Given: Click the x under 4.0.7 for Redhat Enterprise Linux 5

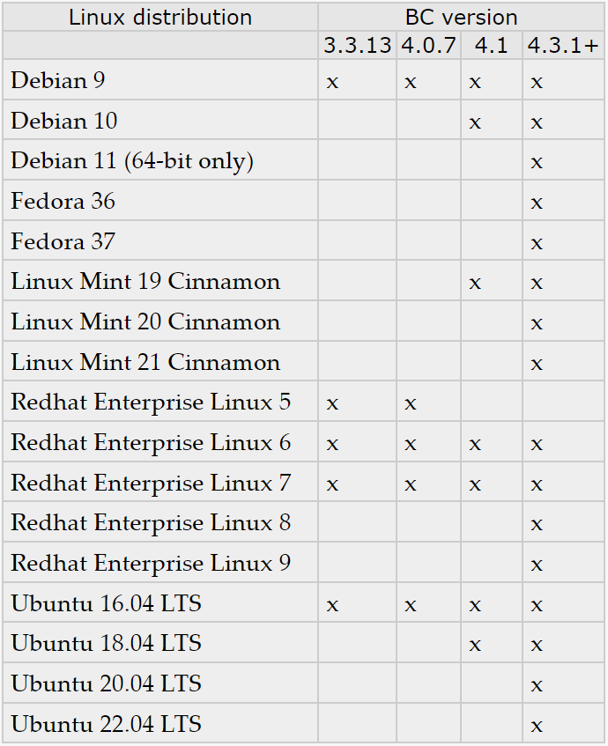Looking at the screenshot, I should 411,404.
